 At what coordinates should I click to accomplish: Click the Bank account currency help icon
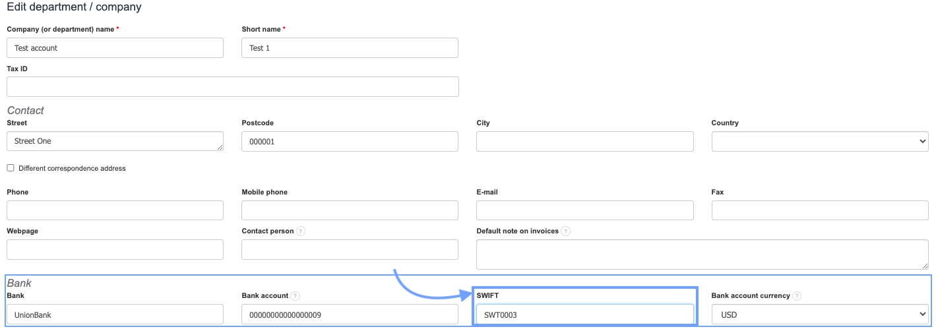click(797, 296)
